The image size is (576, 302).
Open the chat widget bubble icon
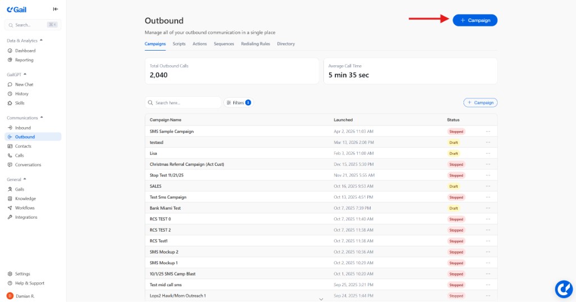coord(563,289)
